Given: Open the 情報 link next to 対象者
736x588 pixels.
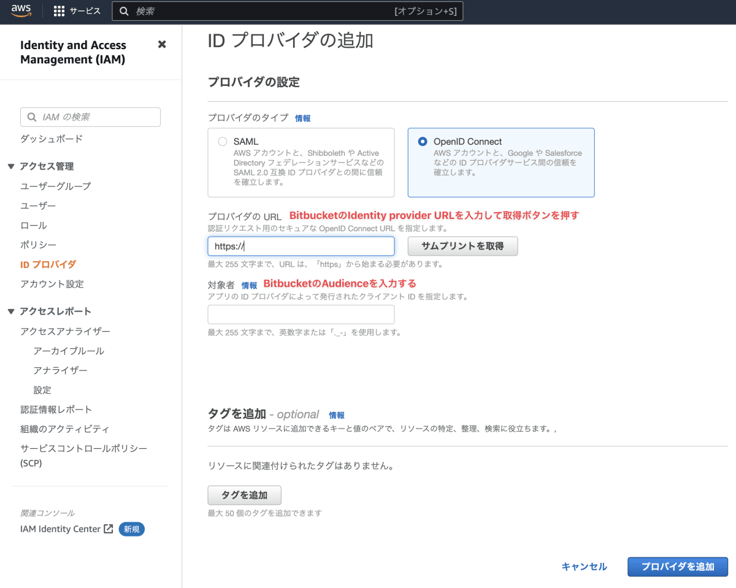Looking at the screenshot, I should [248, 284].
